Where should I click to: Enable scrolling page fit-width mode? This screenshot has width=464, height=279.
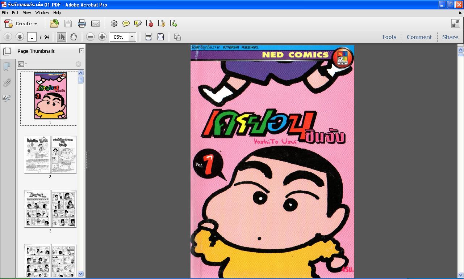pos(149,37)
